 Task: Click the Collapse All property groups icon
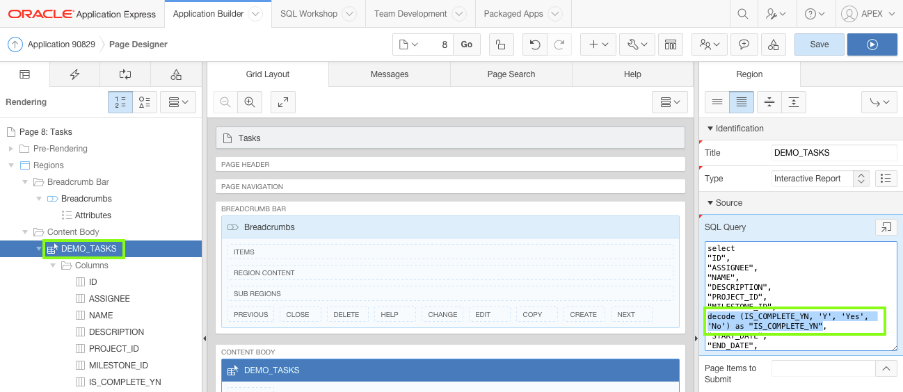[x=769, y=102]
